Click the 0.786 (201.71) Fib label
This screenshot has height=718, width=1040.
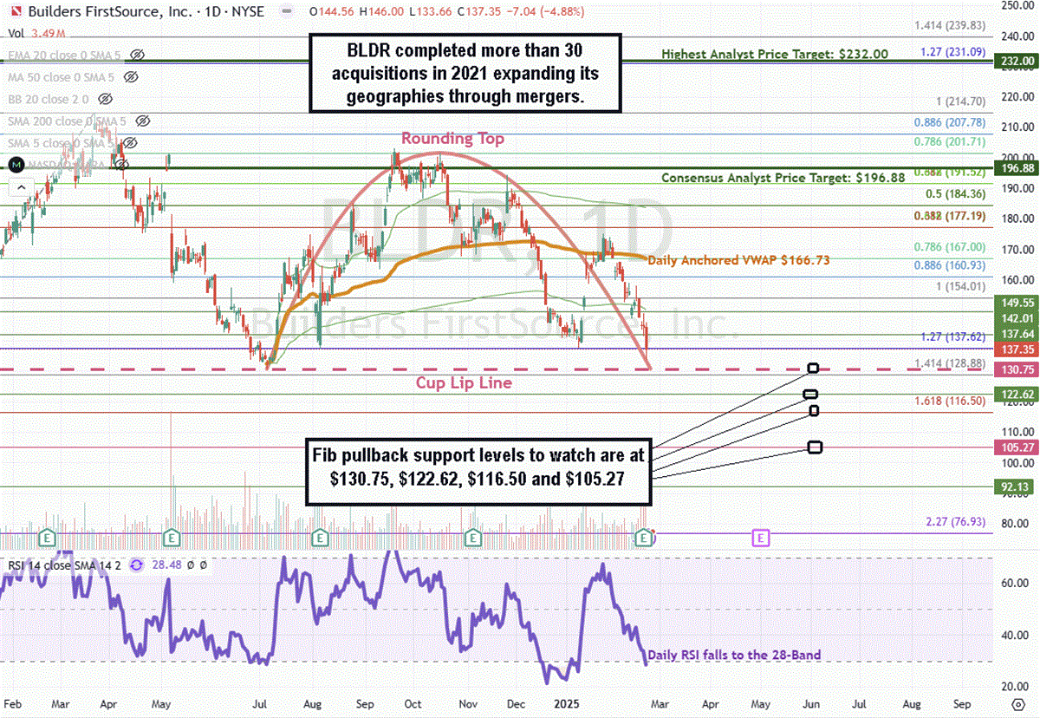pyautogui.click(x=951, y=141)
